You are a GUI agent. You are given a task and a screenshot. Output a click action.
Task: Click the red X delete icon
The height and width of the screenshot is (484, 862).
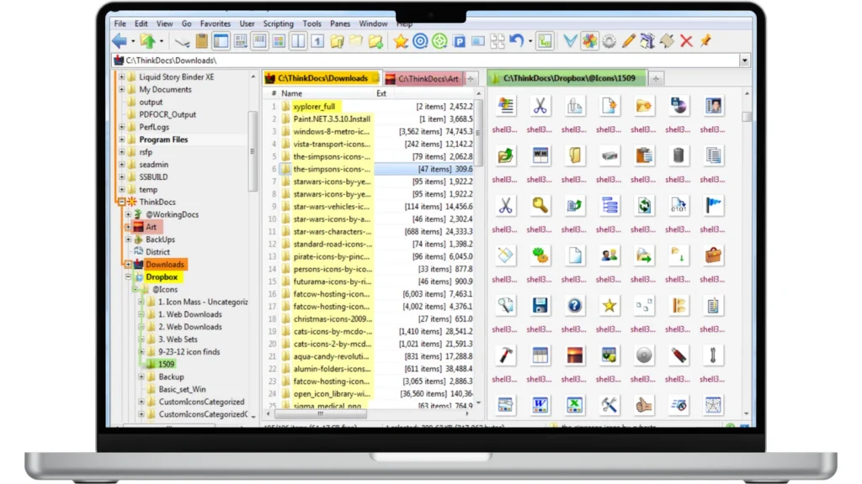(x=686, y=41)
